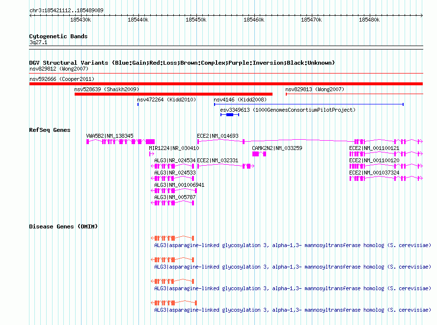
Task: Select the small blue nsv472264 gain marker
Action: pos(138,104)
